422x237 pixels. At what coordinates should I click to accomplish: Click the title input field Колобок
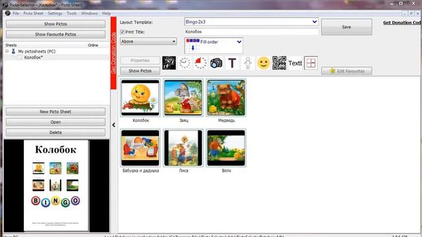click(251, 32)
